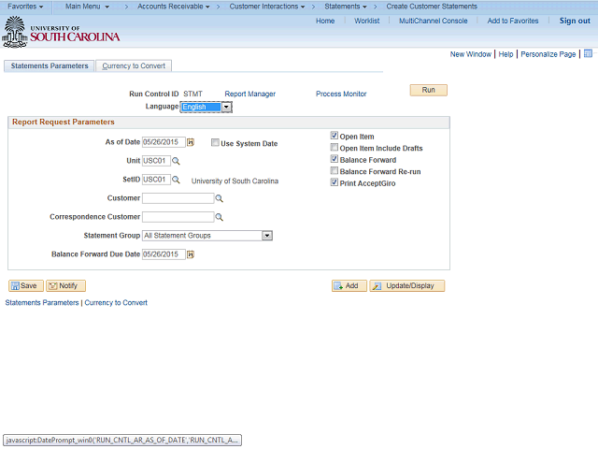The height and width of the screenshot is (449, 598).
Task: Click the Add button
Action: click(x=349, y=285)
